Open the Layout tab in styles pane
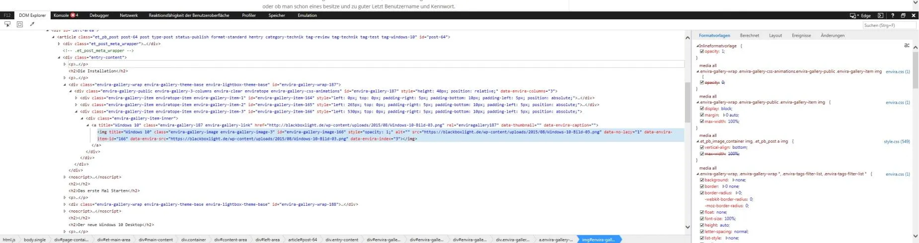The width and height of the screenshot is (919, 243). pos(775,35)
